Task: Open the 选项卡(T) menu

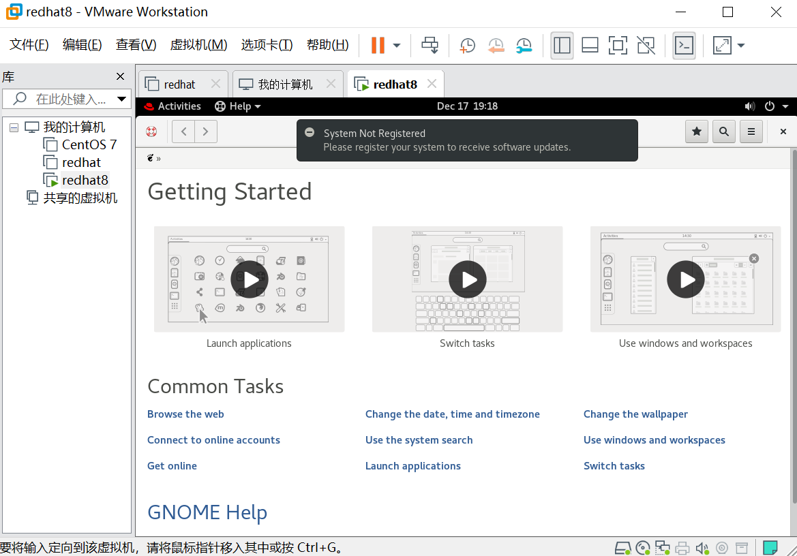Action: click(x=267, y=45)
